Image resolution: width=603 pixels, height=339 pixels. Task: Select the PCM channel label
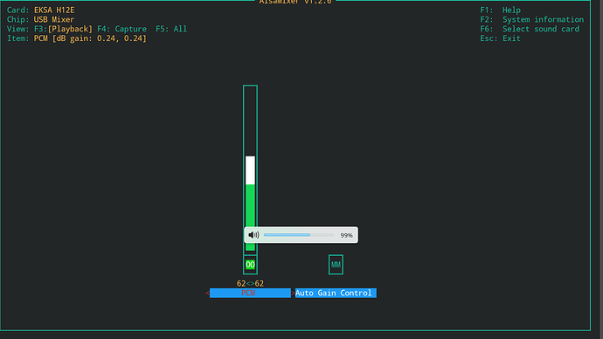[x=250, y=293]
